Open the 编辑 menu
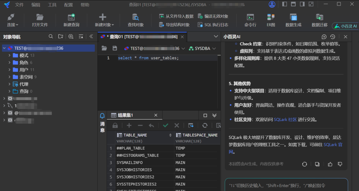 (x=36, y=5)
